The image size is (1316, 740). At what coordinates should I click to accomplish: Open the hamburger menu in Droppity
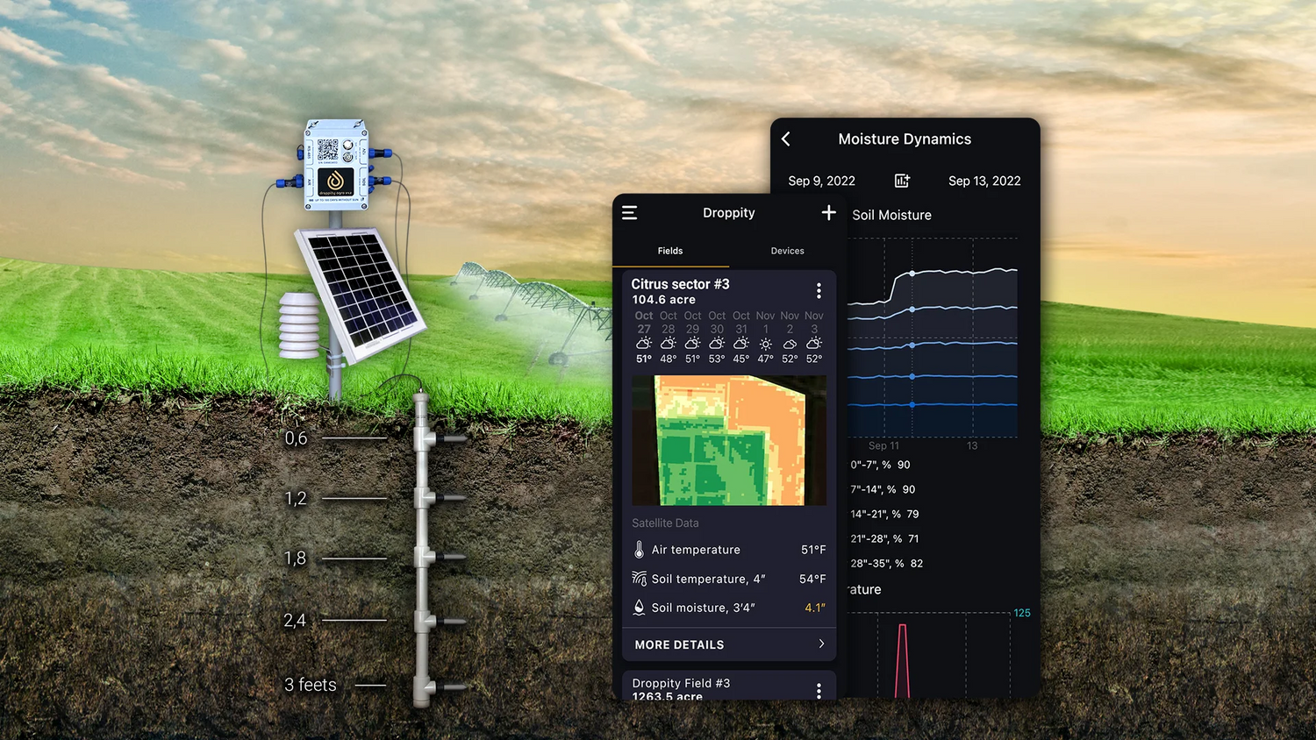(630, 213)
